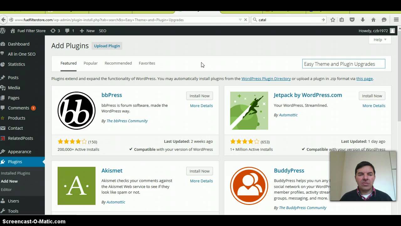The width and height of the screenshot is (401, 226).
Task: Open All in One SEO in sidebar
Action: [x=22, y=54]
